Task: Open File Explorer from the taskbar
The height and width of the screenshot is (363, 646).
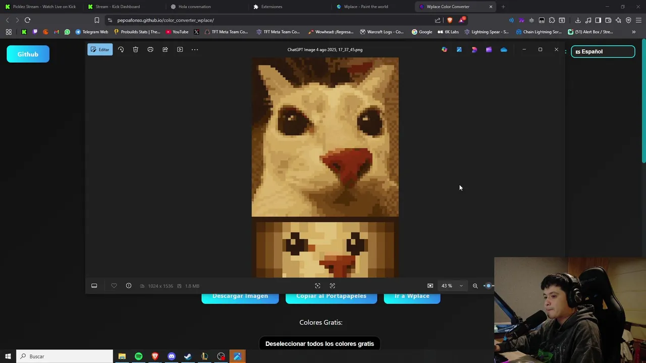Action: (x=122, y=356)
